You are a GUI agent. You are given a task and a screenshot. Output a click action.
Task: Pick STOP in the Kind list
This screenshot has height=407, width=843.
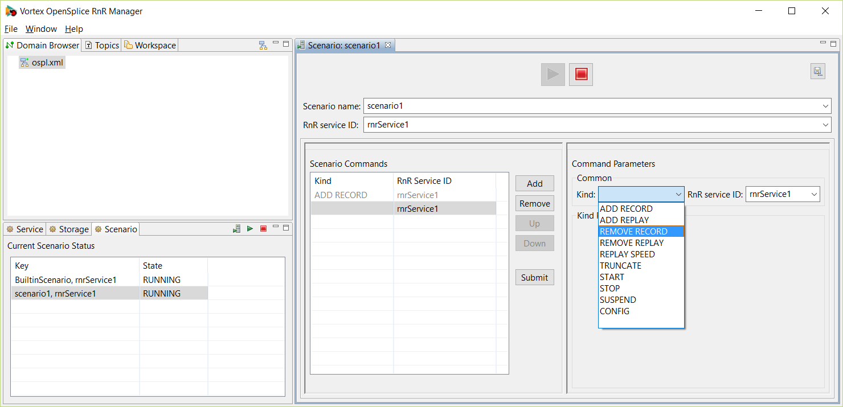click(641, 288)
